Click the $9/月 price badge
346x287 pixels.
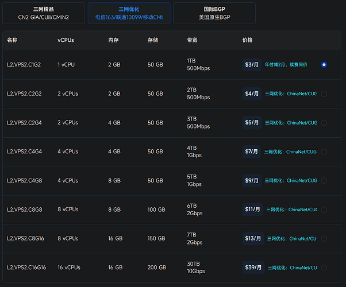[252, 181]
